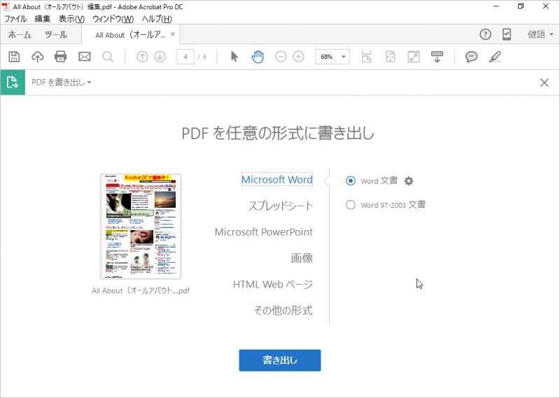560x398 pixels.
Task: Click the Print file icon
Action: click(x=60, y=57)
